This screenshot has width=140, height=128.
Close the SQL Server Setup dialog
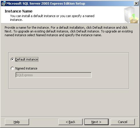coord(136,3)
